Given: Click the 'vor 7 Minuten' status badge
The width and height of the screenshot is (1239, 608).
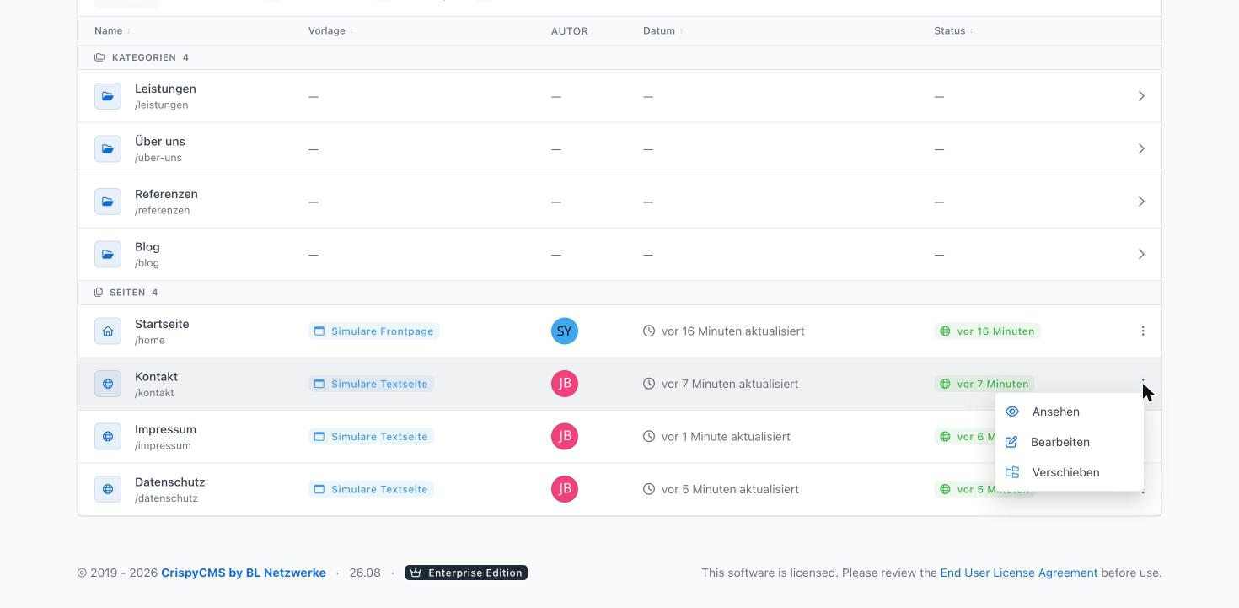Looking at the screenshot, I should [984, 384].
